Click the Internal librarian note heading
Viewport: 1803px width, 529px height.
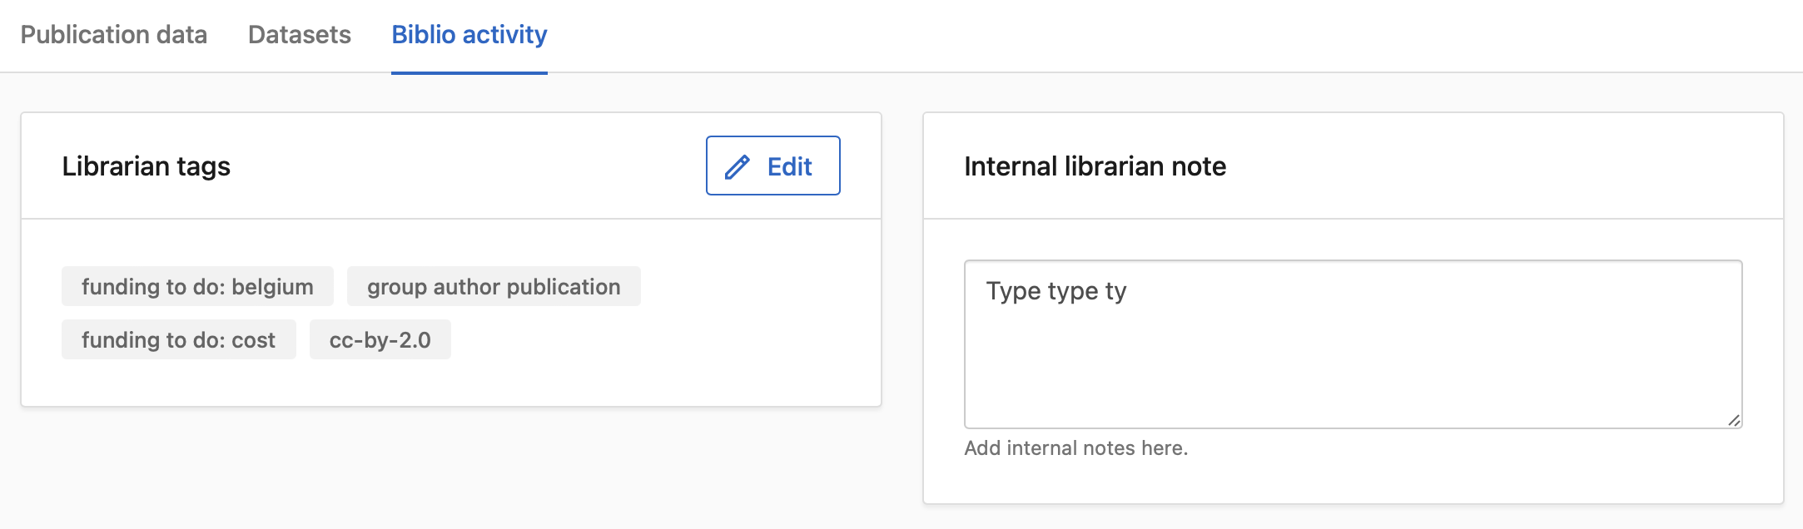[1095, 166]
